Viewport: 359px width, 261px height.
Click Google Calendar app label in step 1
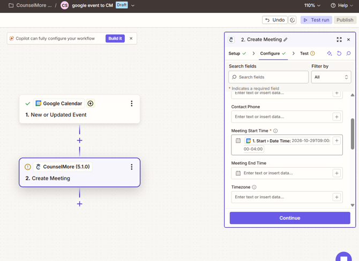pyautogui.click(x=59, y=103)
